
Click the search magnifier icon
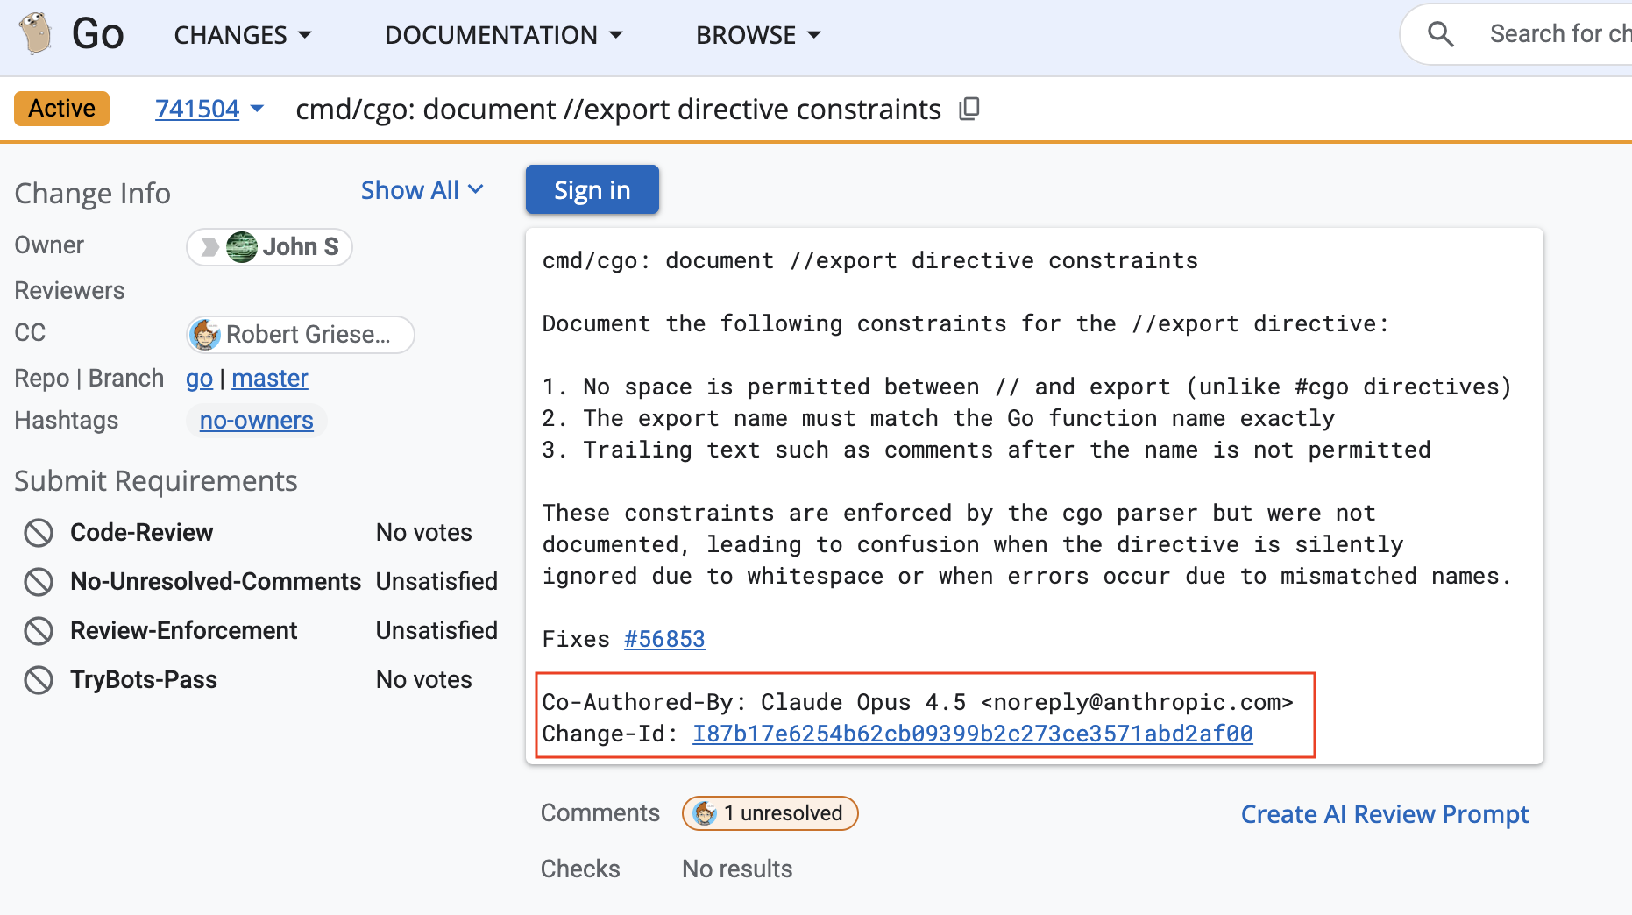(1440, 34)
